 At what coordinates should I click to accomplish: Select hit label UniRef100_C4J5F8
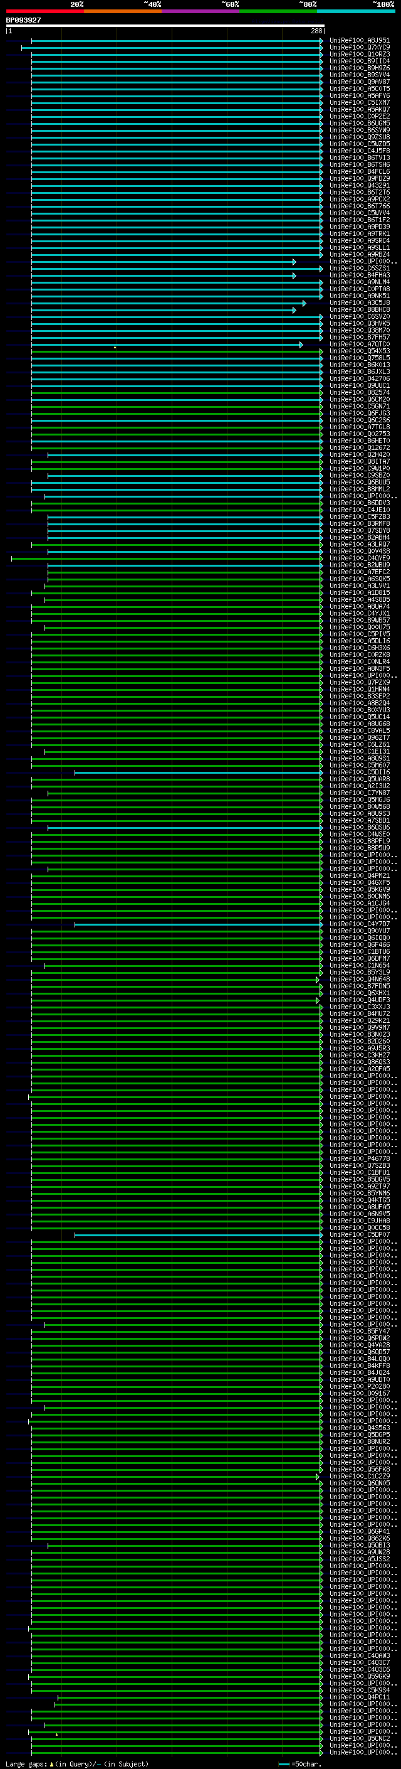pos(360,151)
